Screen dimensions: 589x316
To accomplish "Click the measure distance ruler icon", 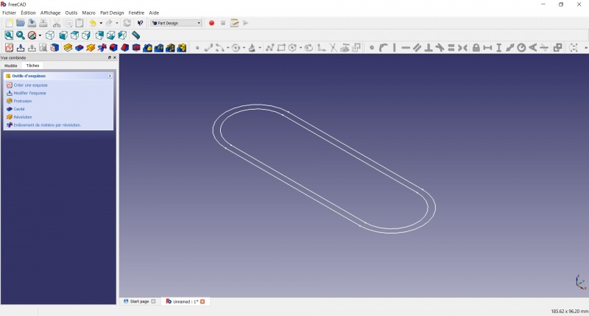I will [135, 35].
